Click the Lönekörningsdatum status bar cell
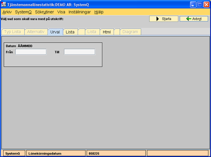The width and height of the screenshot is (211, 157). tap(56, 153)
